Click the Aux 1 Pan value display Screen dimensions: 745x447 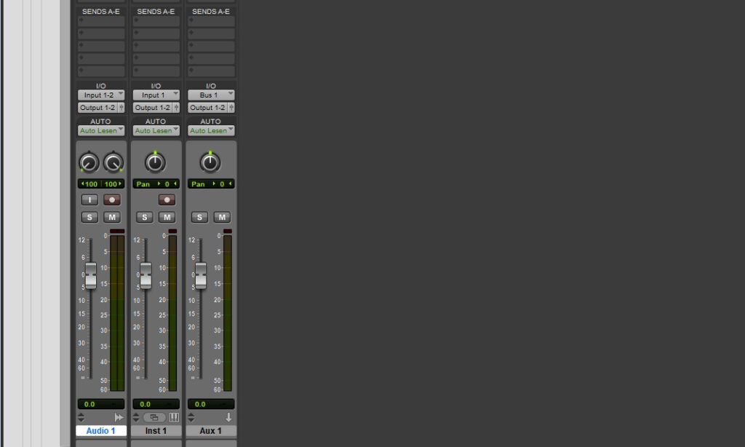point(211,184)
